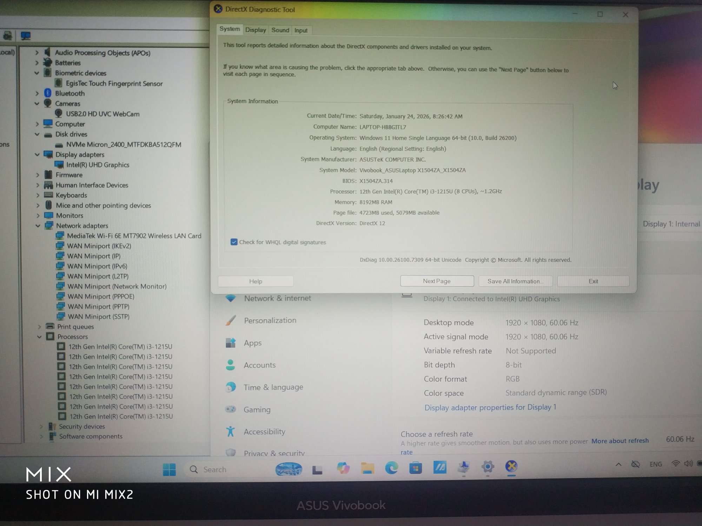Click the Microsoft Edge taskbar icon
Image resolution: width=702 pixels, height=526 pixels.
[391, 468]
